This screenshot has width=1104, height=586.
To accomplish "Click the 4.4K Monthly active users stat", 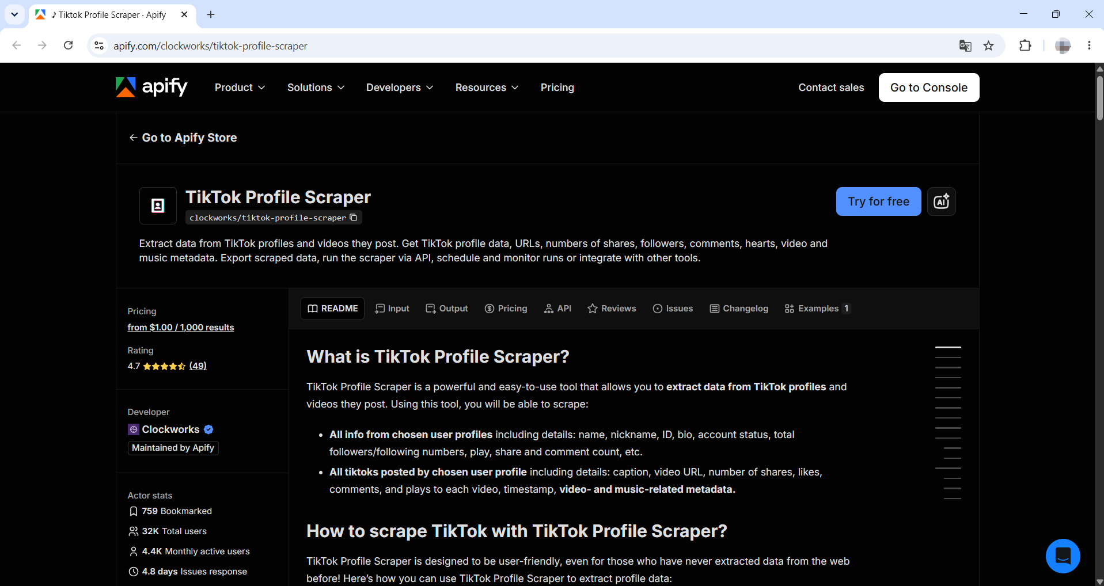I will point(189,551).
